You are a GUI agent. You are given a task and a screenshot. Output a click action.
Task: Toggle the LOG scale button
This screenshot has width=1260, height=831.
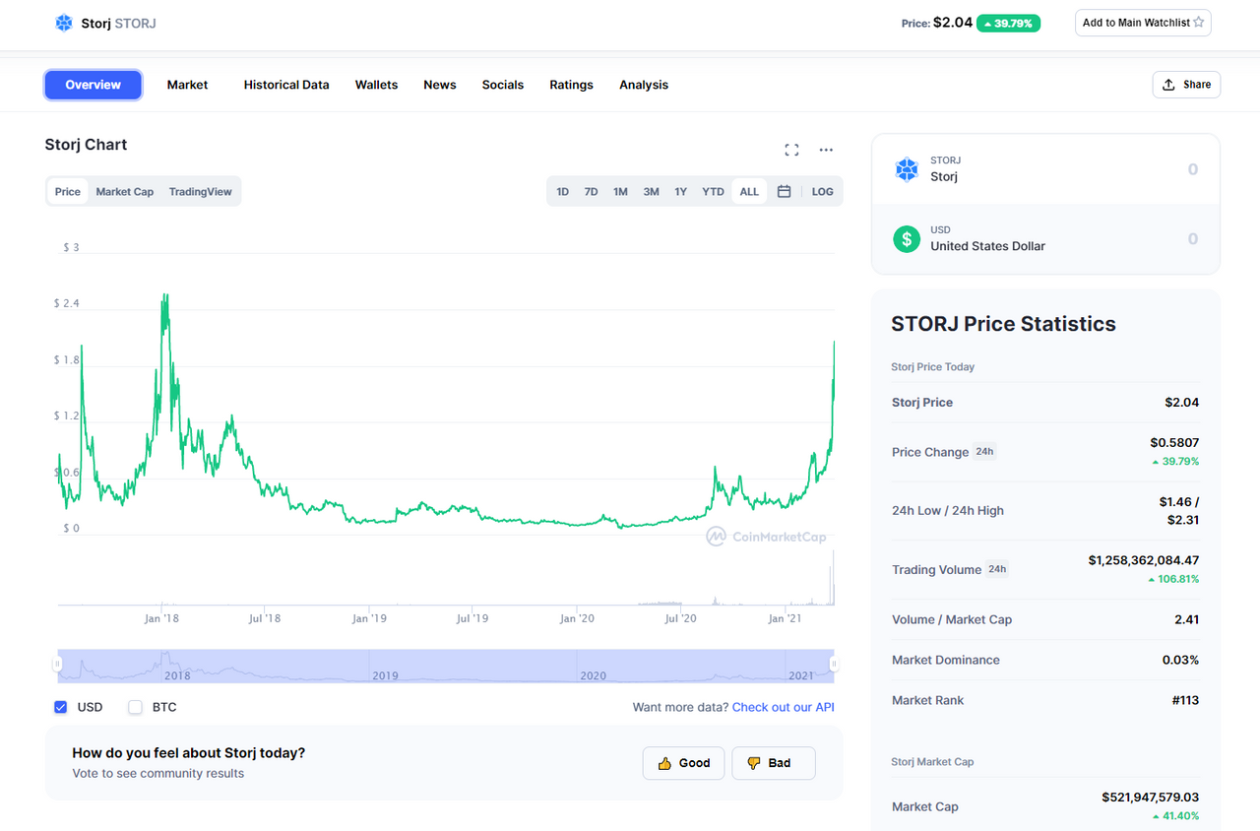822,192
